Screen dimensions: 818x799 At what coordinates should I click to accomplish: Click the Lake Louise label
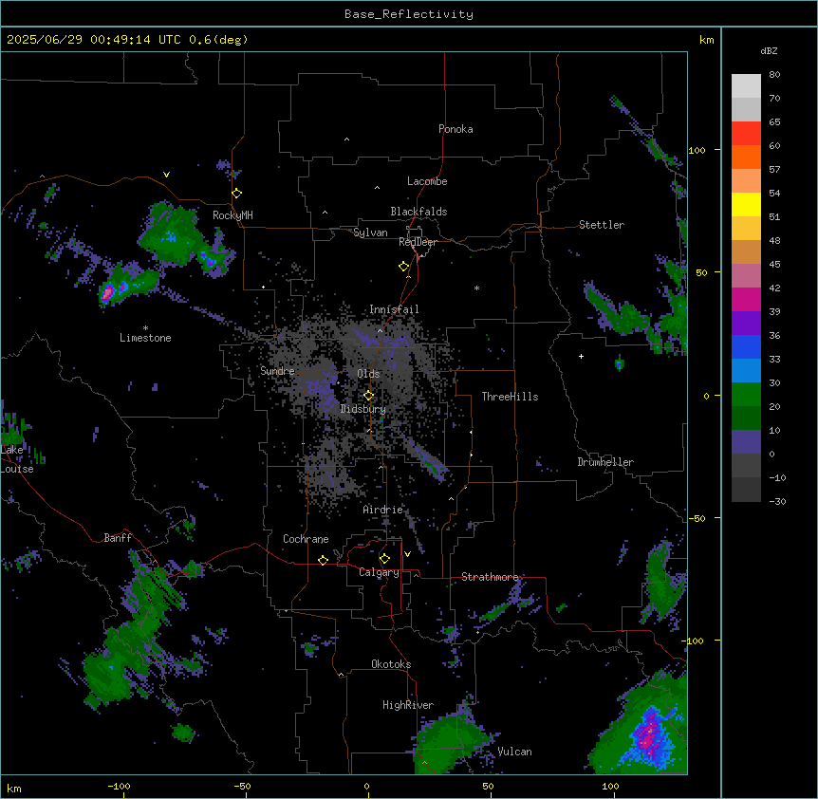(x=17, y=459)
